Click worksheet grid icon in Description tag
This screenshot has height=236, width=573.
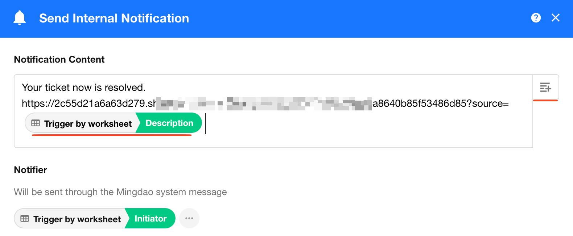[36, 123]
